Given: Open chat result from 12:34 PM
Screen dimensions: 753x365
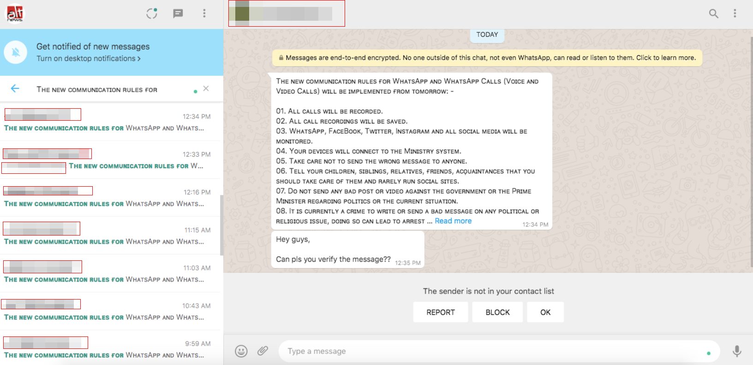Looking at the screenshot, I should click(111, 122).
